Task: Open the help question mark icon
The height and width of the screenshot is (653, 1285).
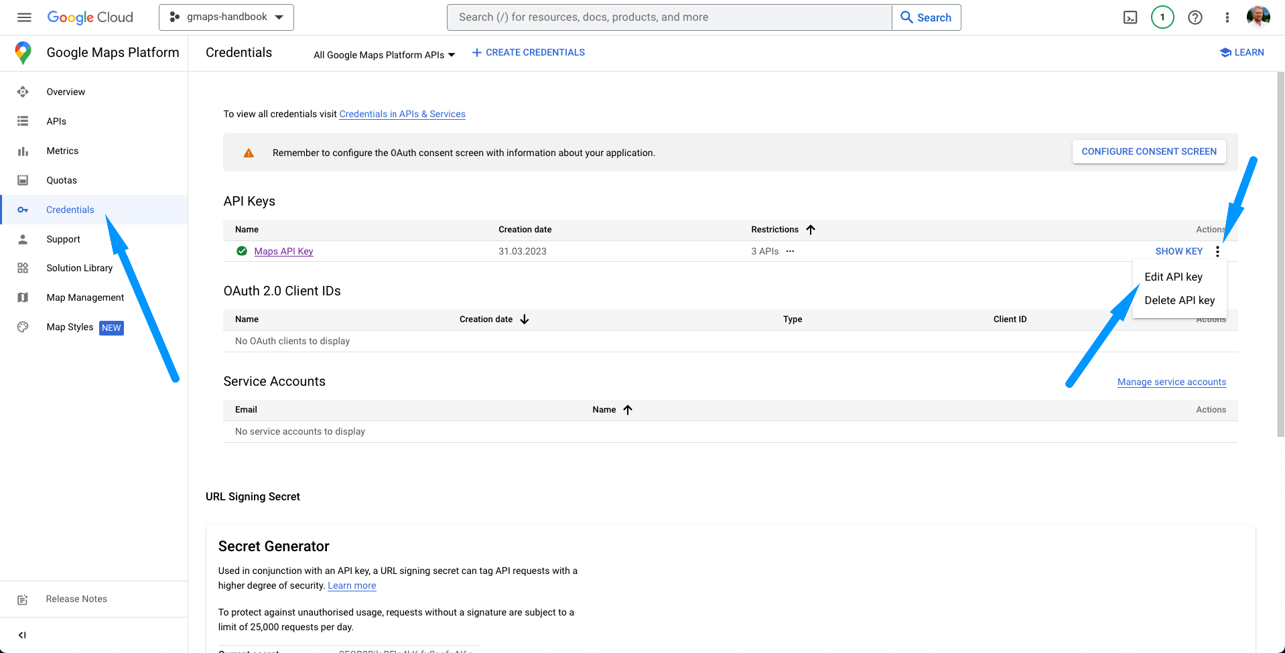Action: [x=1195, y=17]
